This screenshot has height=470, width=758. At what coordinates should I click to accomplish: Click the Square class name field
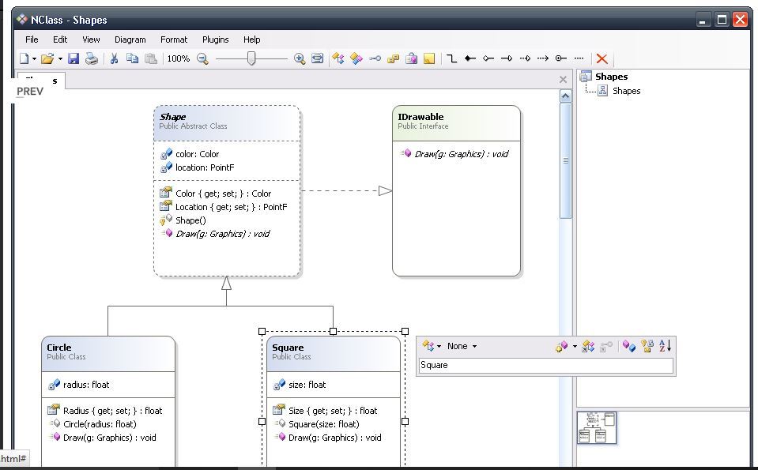pyautogui.click(x=545, y=365)
